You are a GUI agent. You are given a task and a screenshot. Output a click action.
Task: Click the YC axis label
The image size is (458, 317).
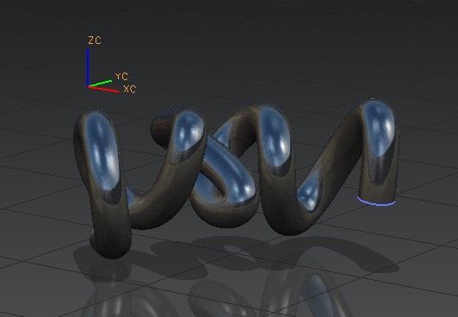click(x=121, y=77)
